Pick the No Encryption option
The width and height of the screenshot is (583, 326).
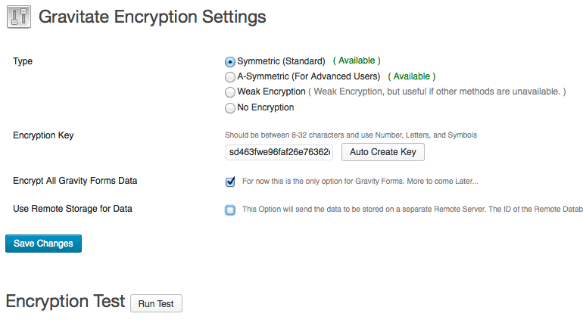(230, 107)
